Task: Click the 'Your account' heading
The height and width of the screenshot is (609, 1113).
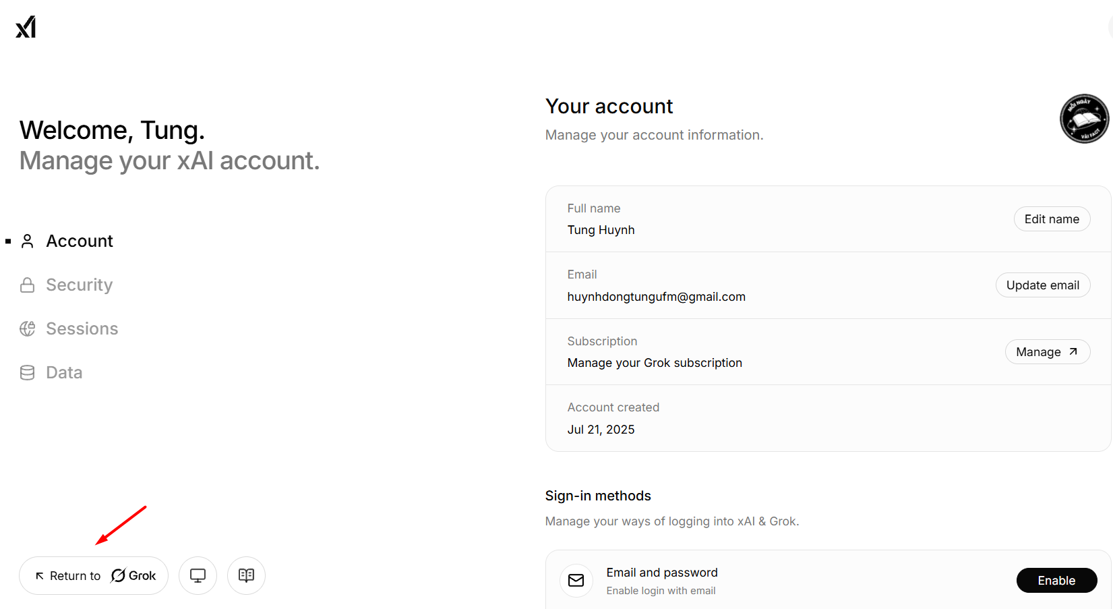Action: pos(609,107)
